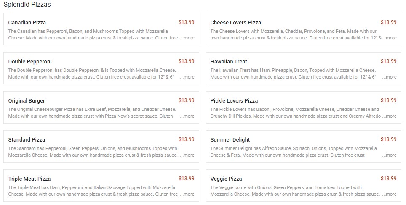The height and width of the screenshot is (205, 406).
Task: Show more about Pickle Lovers Pizza
Action: (390, 116)
